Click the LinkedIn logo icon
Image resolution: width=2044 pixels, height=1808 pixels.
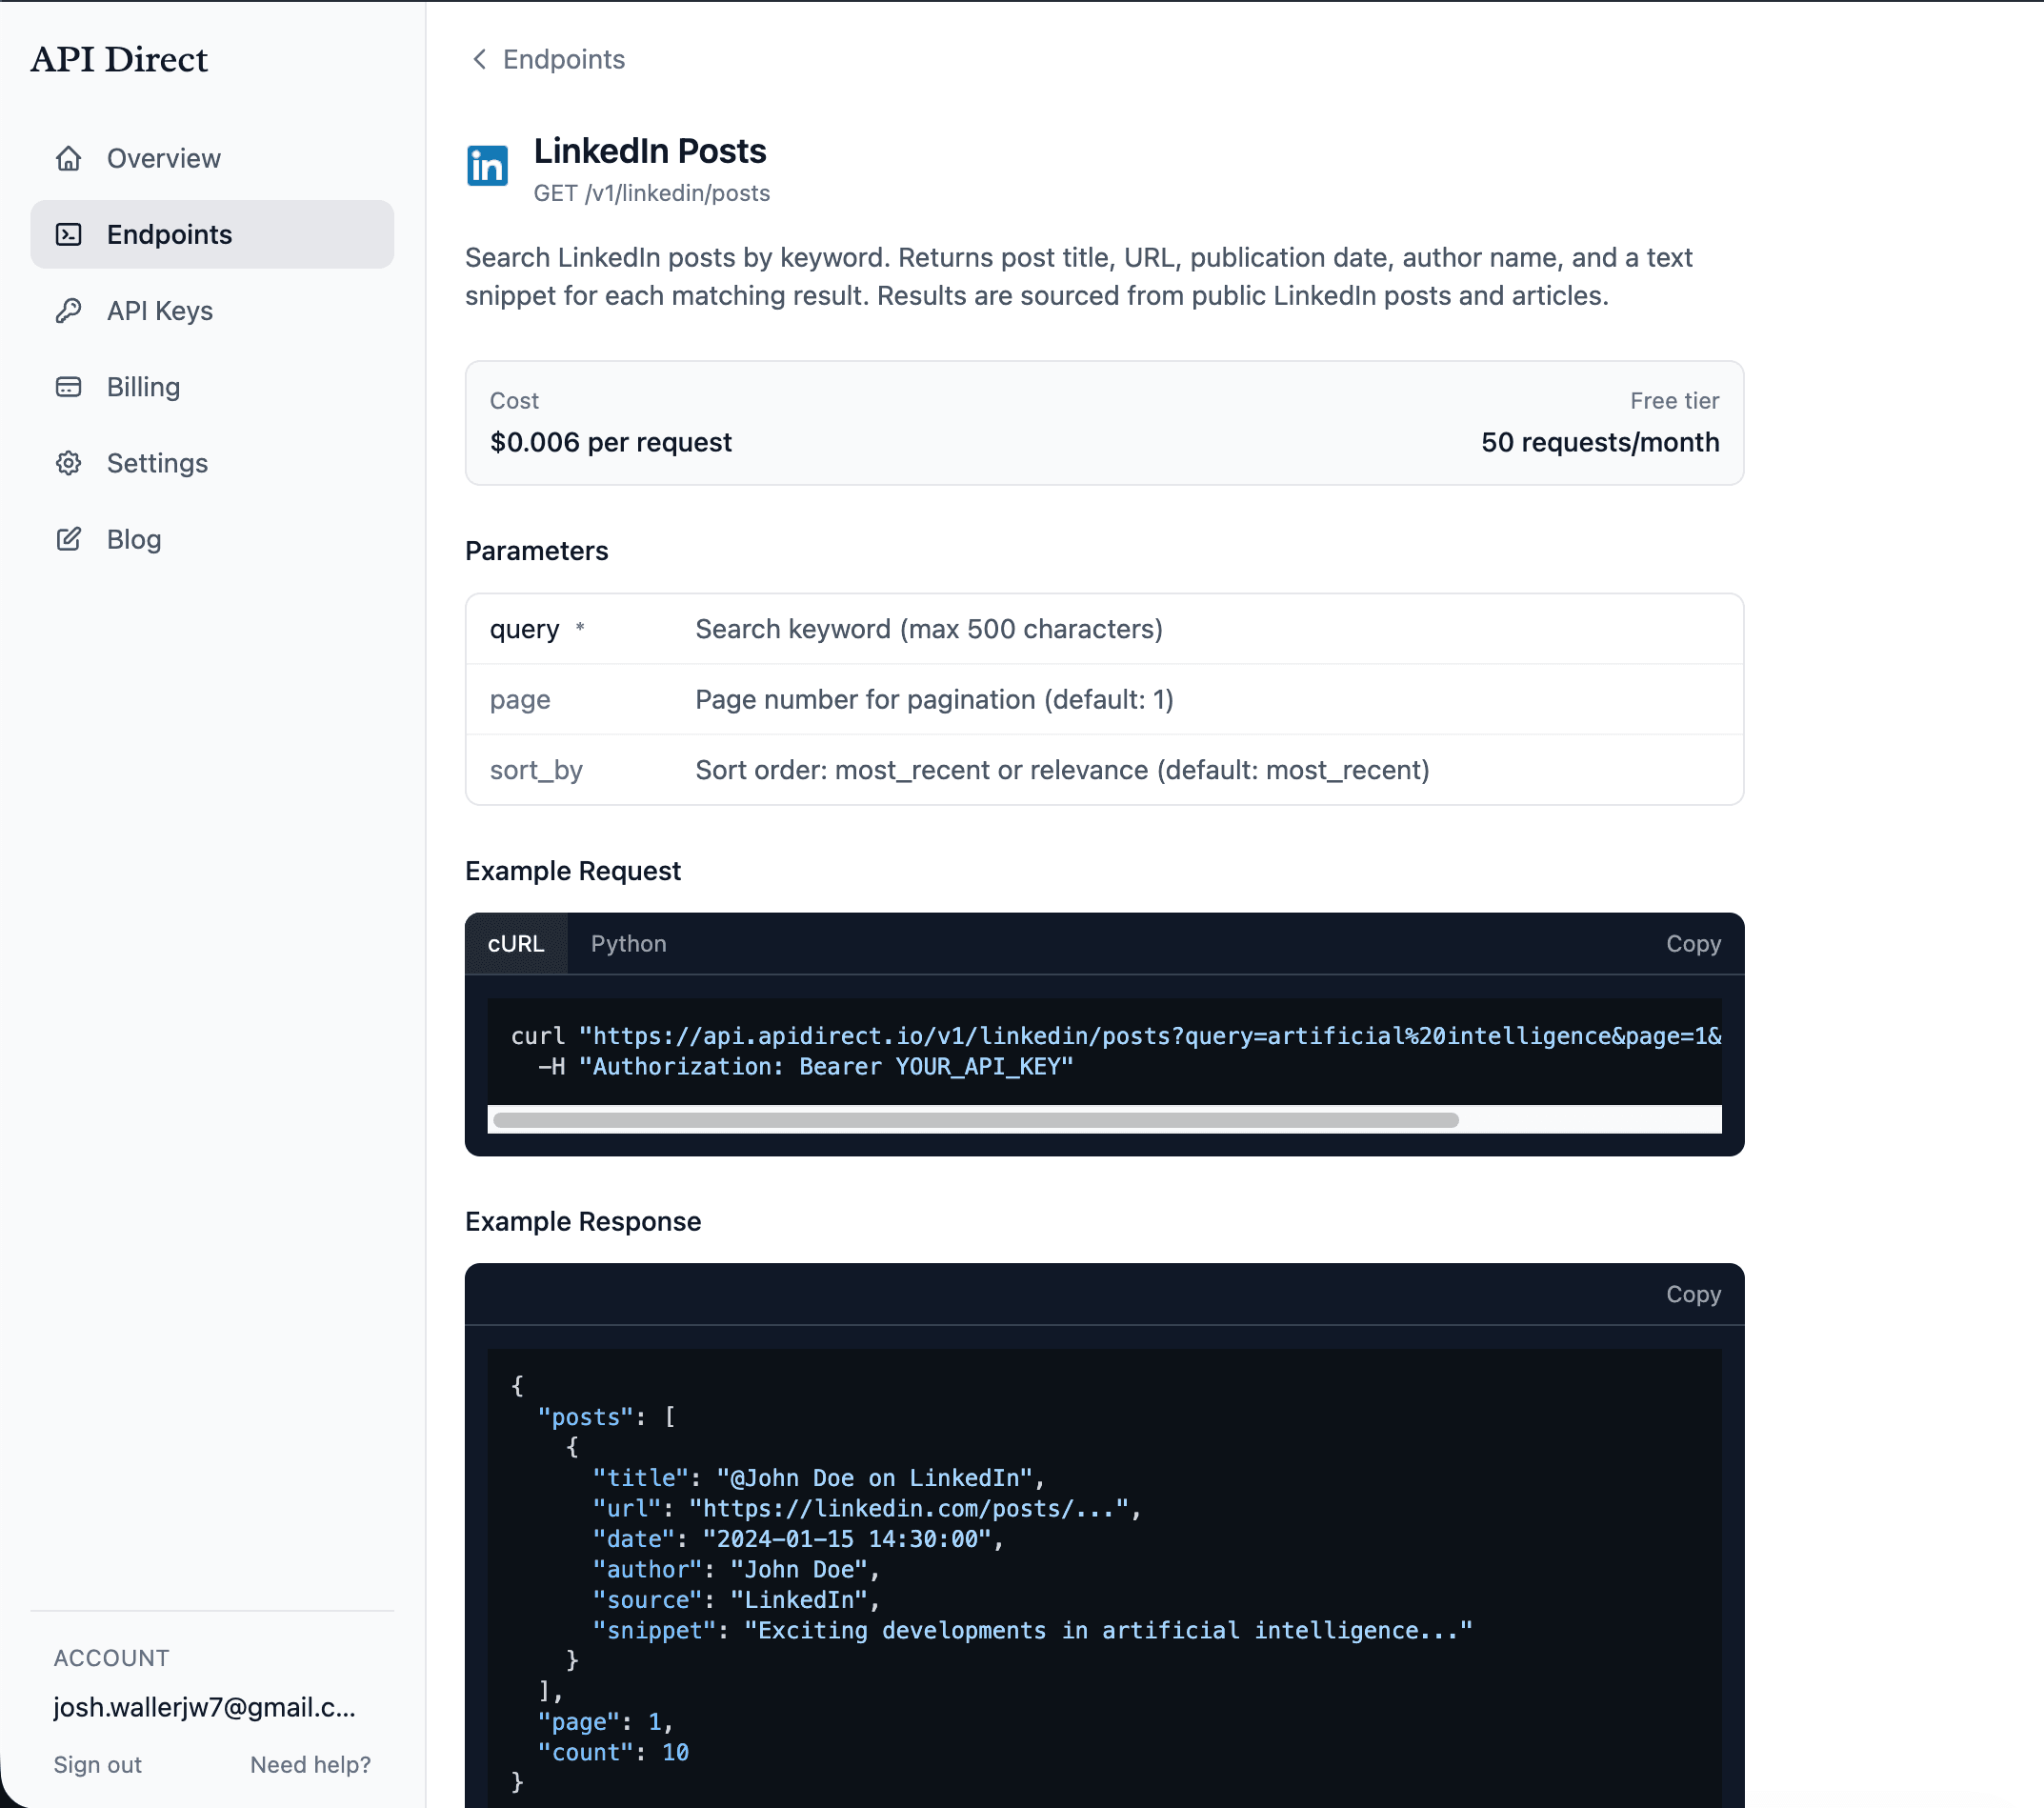coord(488,165)
